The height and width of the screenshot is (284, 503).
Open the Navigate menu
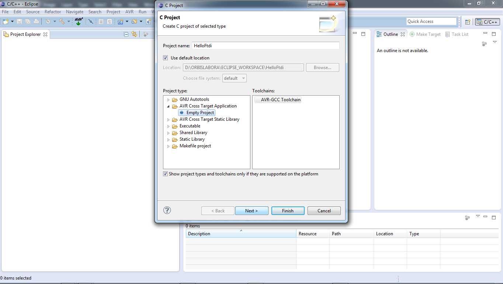(x=75, y=12)
